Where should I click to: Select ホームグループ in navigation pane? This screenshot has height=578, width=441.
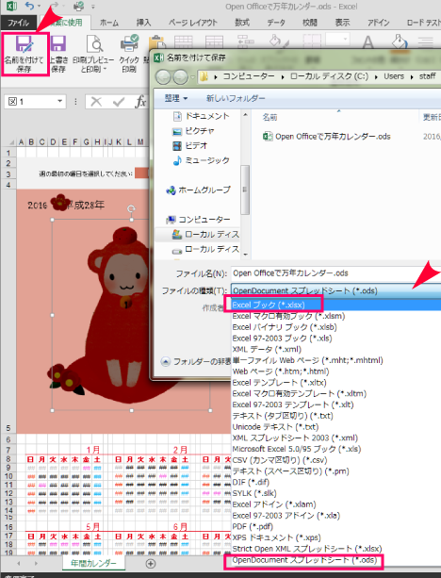198,190
